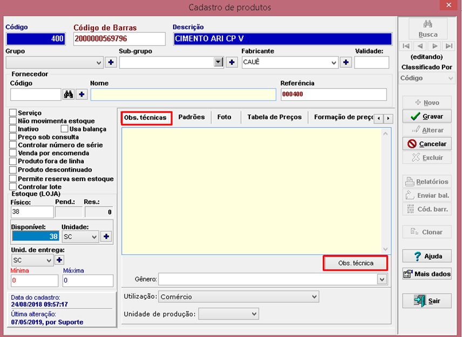Screen dimensions: 462x337
Task: Click the Clonar button
Action: click(x=427, y=232)
